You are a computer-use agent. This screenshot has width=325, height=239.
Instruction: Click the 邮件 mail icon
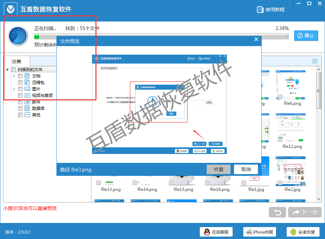point(27,102)
